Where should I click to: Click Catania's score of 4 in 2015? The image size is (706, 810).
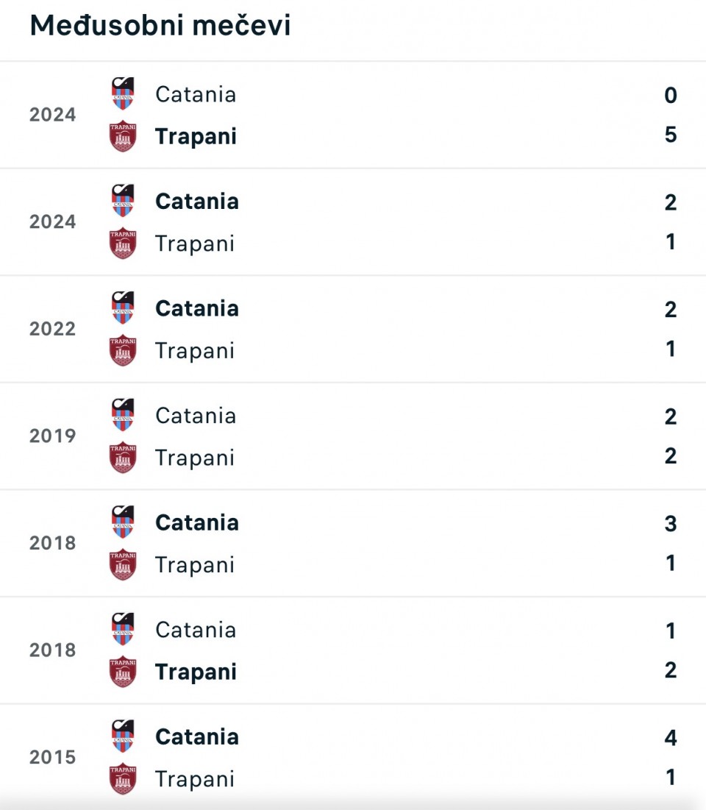670,737
